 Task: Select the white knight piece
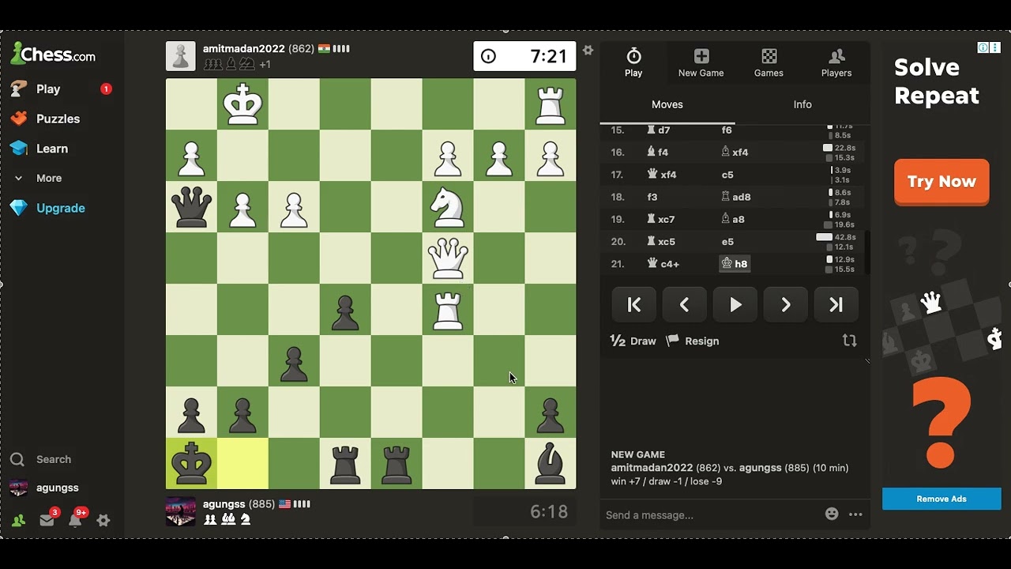[x=448, y=206]
